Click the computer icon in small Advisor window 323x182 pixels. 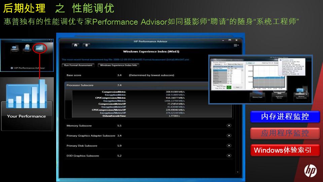coord(14,49)
